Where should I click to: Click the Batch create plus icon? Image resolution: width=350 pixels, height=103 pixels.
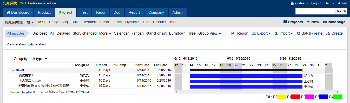[299, 33]
